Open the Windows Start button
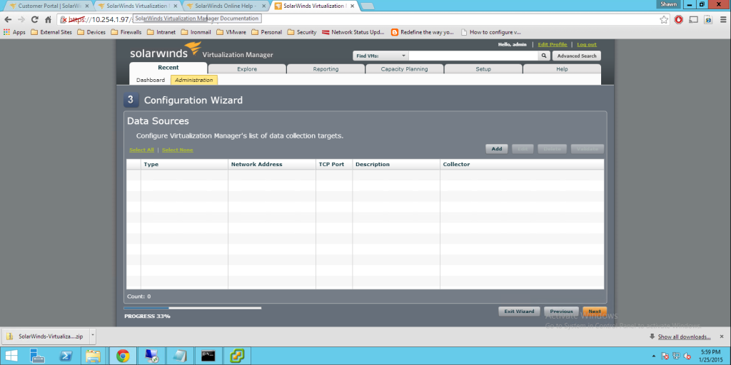Screen dimensions: 731x365 [x=11, y=356]
